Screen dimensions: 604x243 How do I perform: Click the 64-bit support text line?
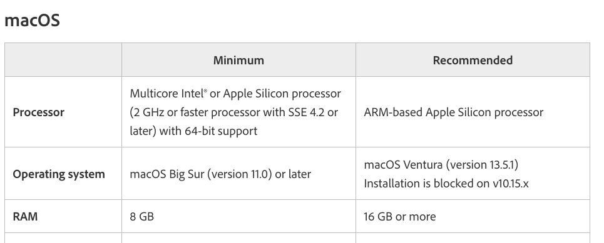click(193, 131)
